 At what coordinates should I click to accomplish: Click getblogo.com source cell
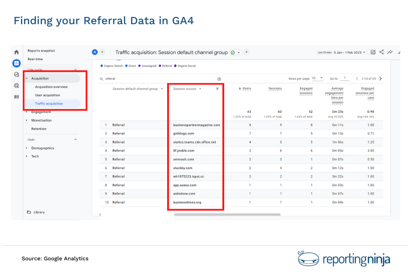[184, 133]
